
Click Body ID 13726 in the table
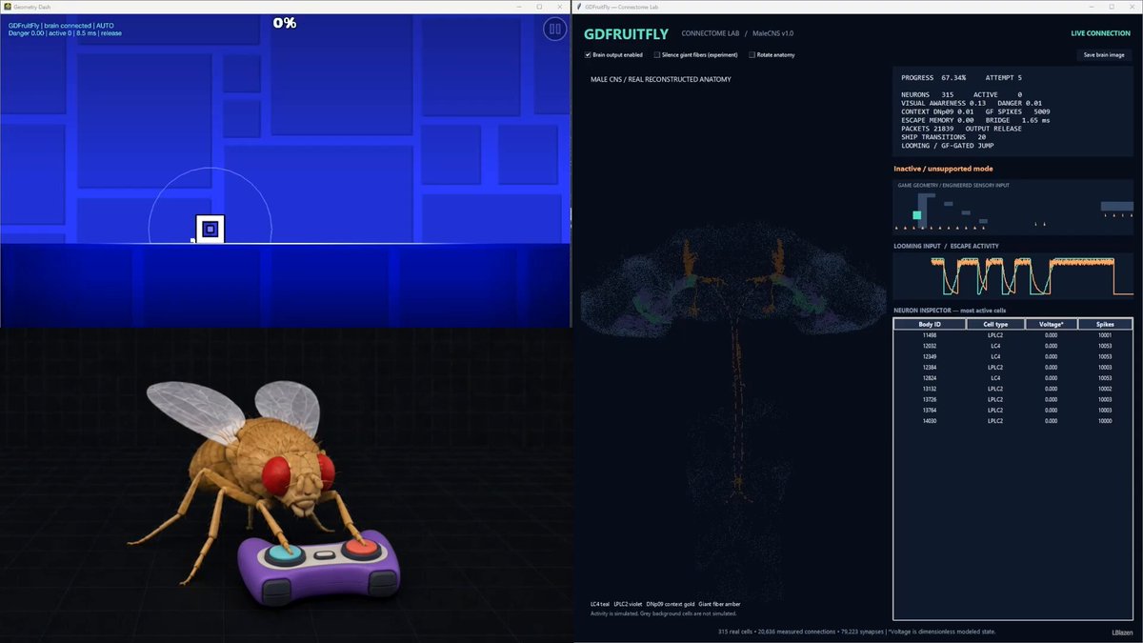coord(930,399)
